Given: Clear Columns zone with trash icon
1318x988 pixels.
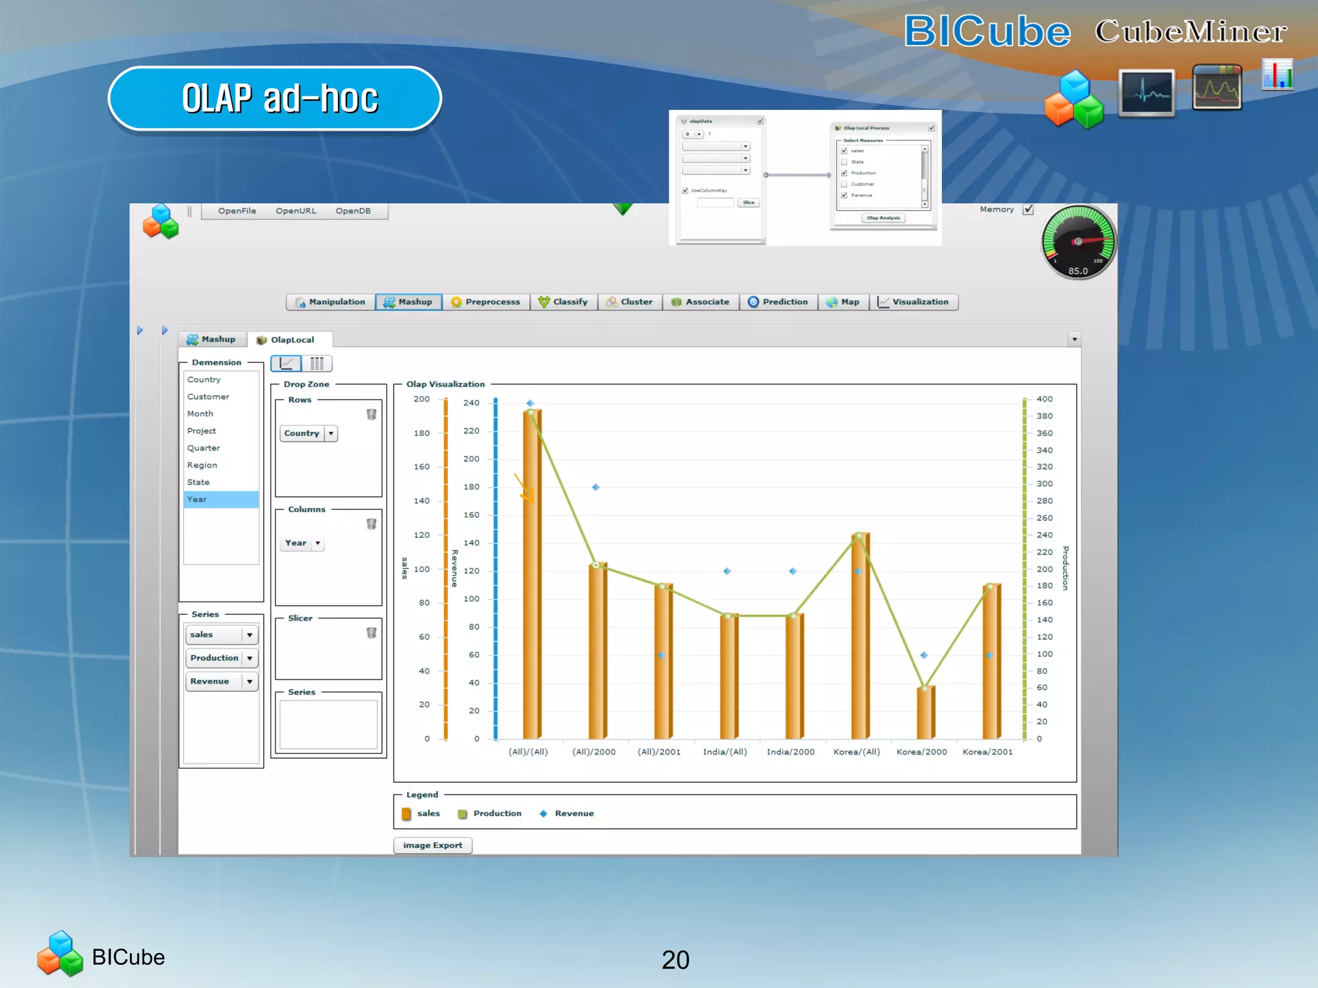Looking at the screenshot, I should tap(371, 524).
